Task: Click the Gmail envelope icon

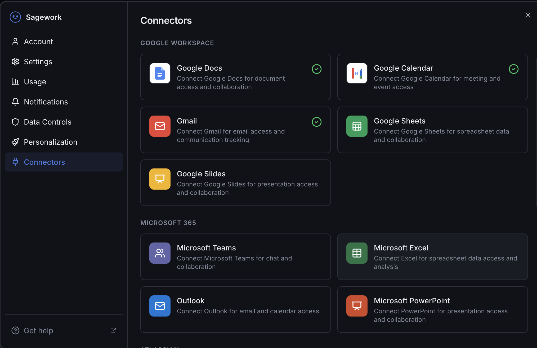Action: (160, 126)
